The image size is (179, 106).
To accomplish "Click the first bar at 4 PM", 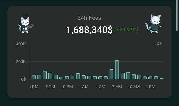I will coord(33,77).
